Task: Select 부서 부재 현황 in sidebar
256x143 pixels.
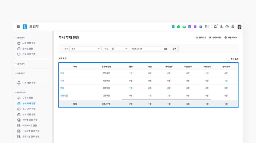Action: (x=29, y=103)
